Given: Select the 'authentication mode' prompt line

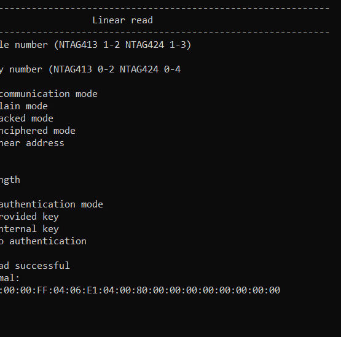Looking at the screenshot, I should tap(52, 204).
